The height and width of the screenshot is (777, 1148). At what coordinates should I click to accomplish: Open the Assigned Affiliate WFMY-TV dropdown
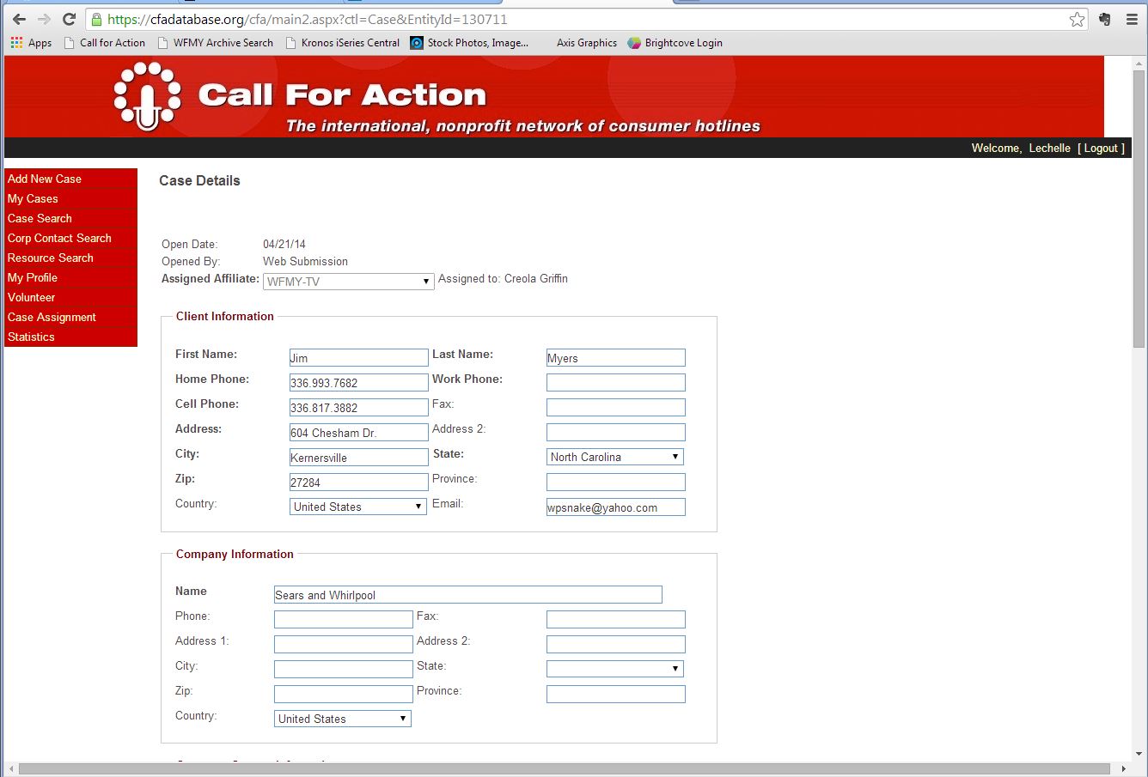pos(348,281)
